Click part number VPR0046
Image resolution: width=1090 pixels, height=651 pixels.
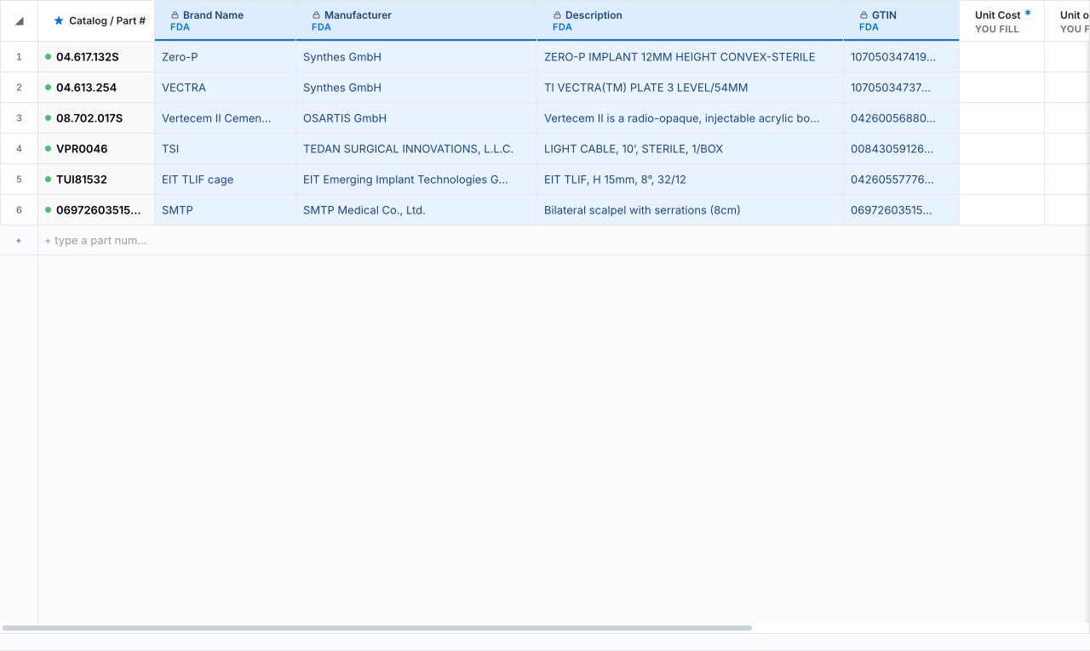coord(82,149)
